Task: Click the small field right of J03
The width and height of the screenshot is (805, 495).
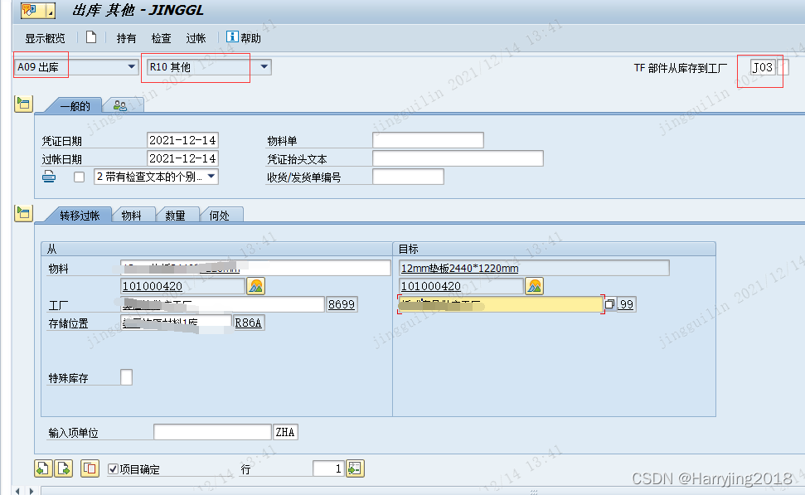Action: [x=783, y=67]
